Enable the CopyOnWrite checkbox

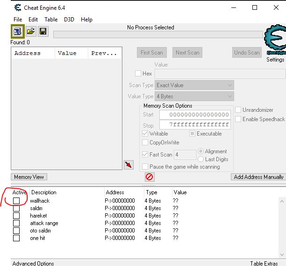click(x=145, y=143)
